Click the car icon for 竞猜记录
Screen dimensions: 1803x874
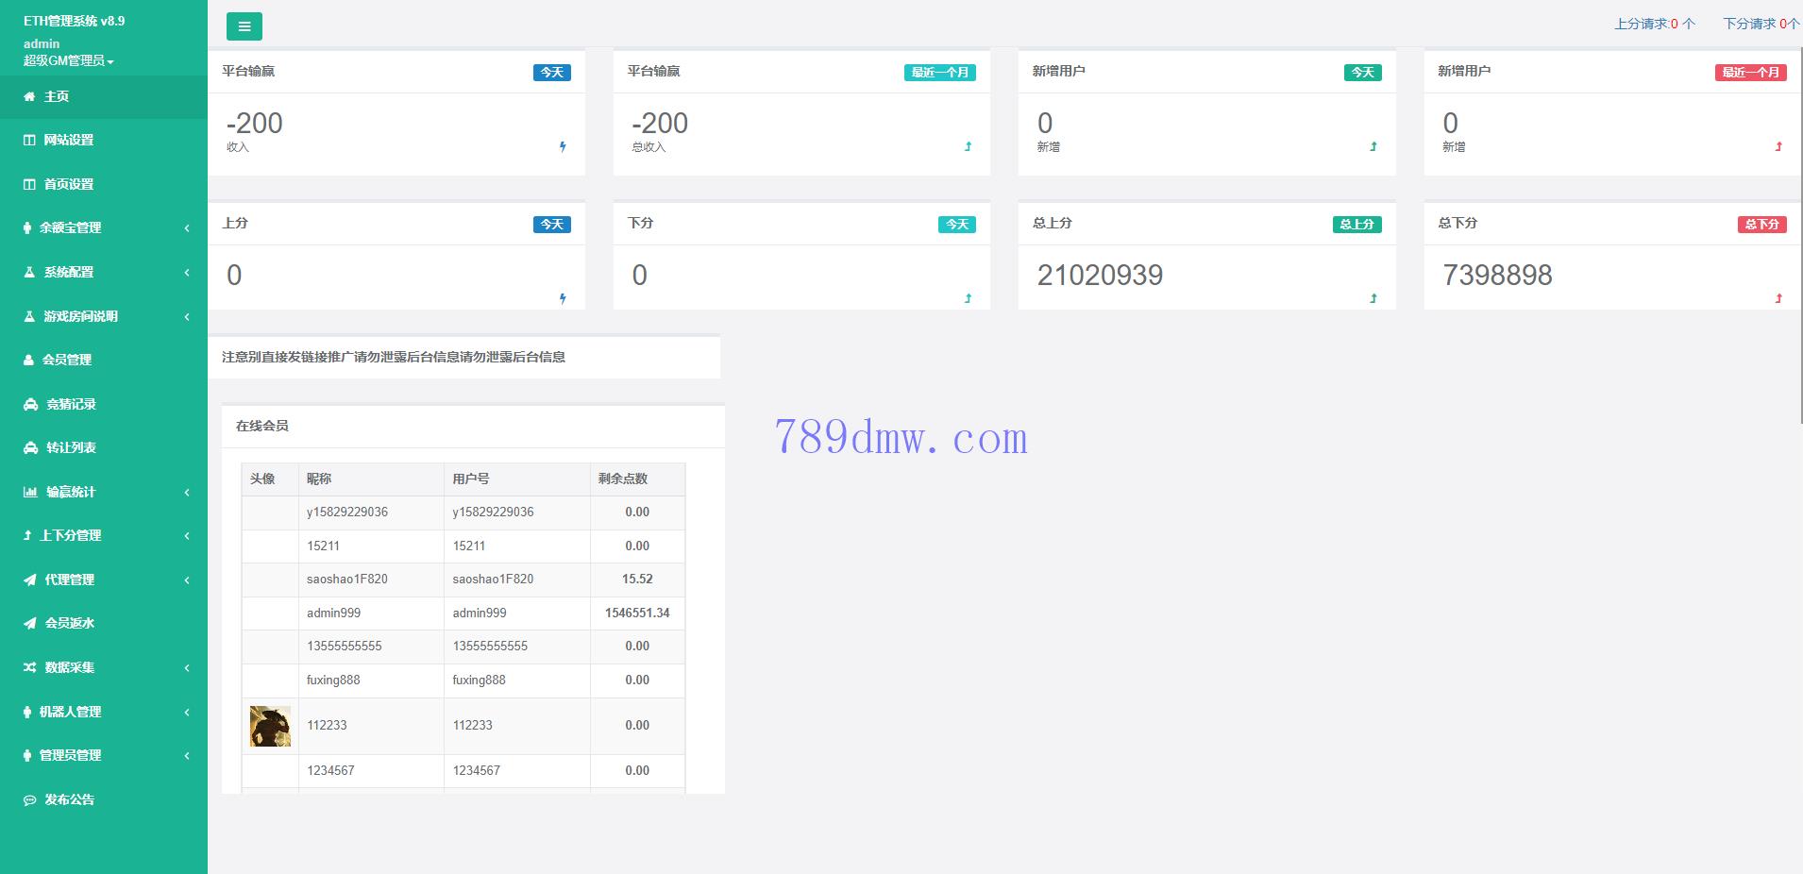click(30, 404)
